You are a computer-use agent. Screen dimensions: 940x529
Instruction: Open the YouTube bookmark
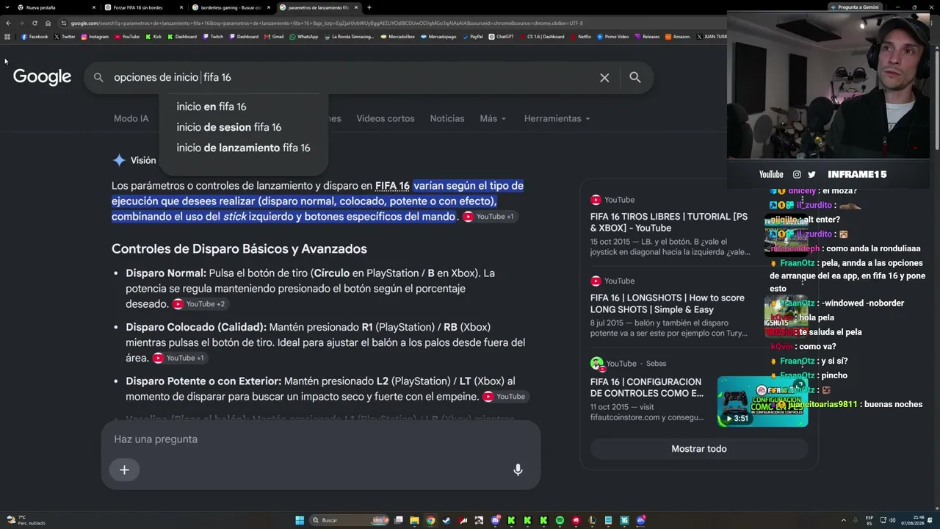click(x=127, y=37)
